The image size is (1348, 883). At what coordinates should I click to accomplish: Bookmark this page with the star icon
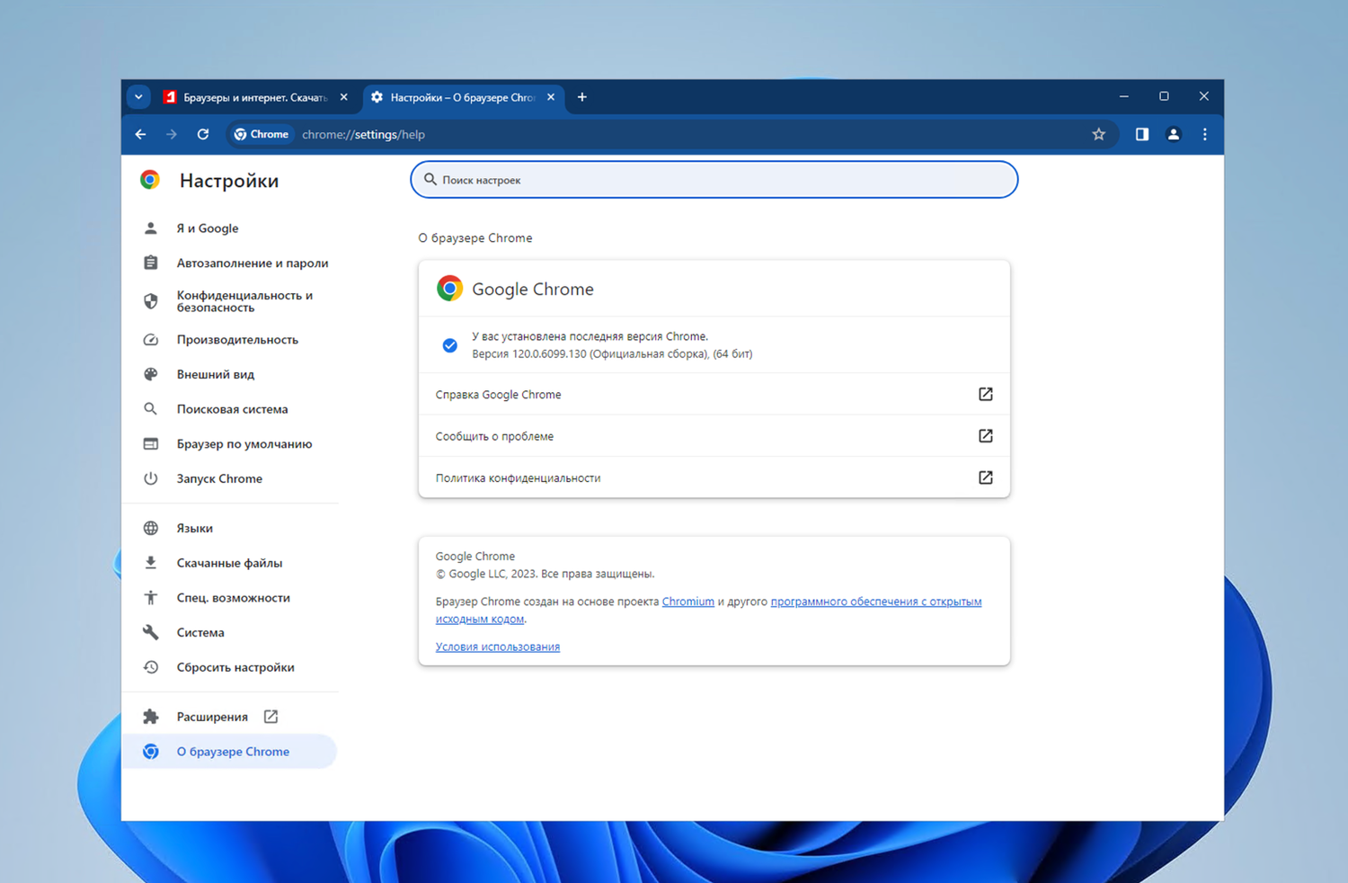coord(1098,134)
